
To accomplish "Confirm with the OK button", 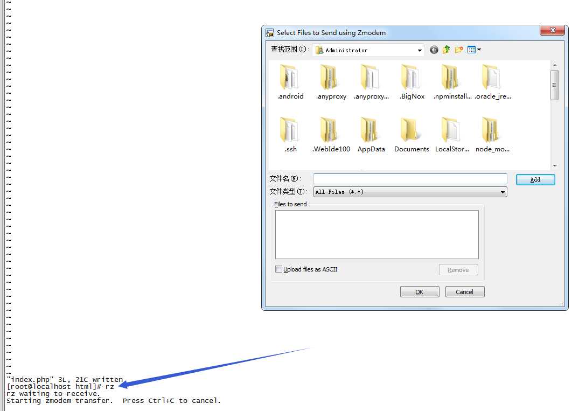I will (x=420, y=292).
